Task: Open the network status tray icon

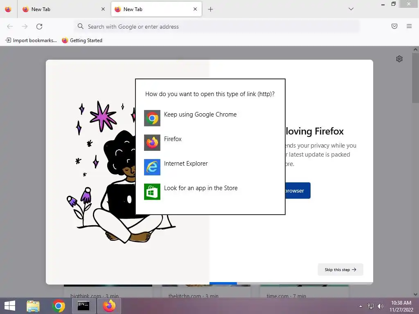Action: coord(371,306)
